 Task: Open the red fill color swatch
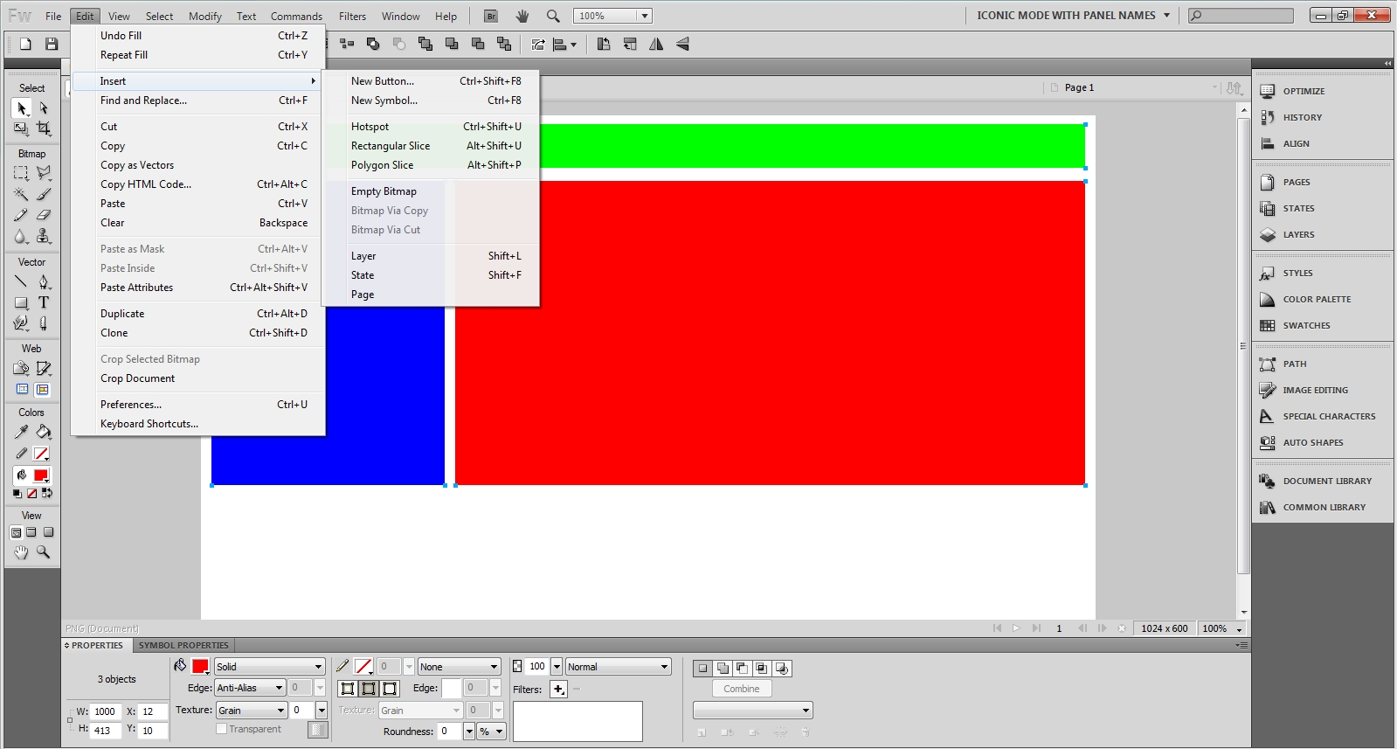click(x=200, y=667)
